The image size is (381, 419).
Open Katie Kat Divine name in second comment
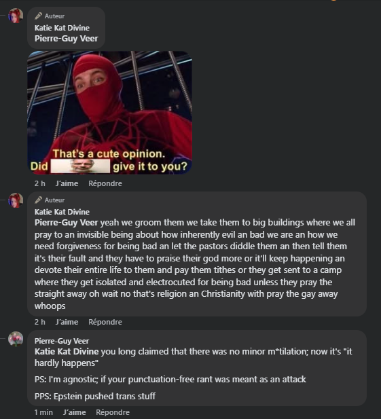pos(62,212)
